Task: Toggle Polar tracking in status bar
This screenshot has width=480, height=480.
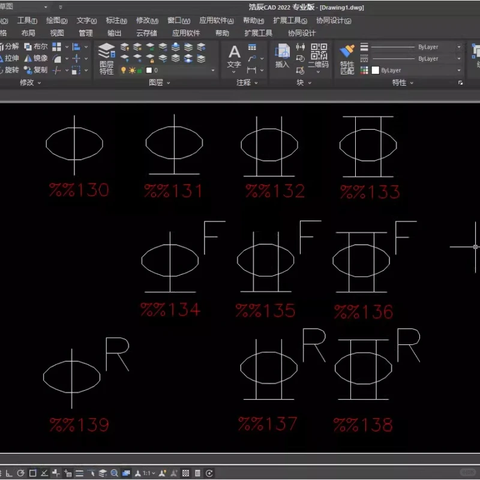Action: [20, 473]
